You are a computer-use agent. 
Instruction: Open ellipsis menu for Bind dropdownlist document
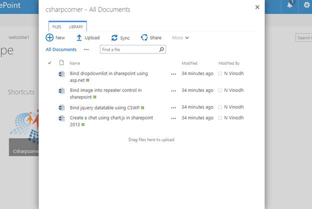173,74
